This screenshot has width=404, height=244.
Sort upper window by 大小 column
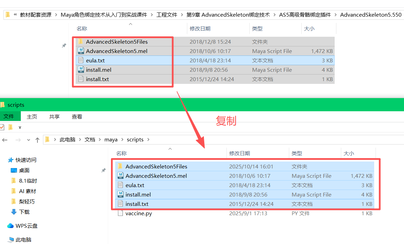click(x=309, y=28)
